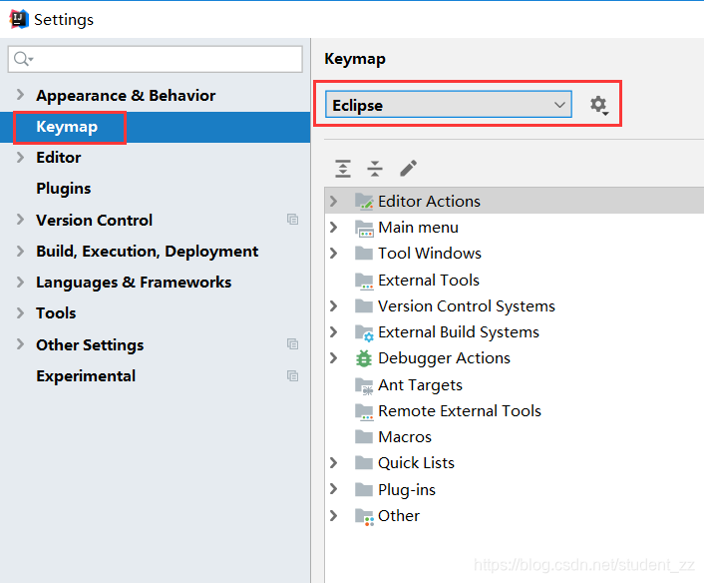Click the Editor Actions folder icon

pos(364,201)
